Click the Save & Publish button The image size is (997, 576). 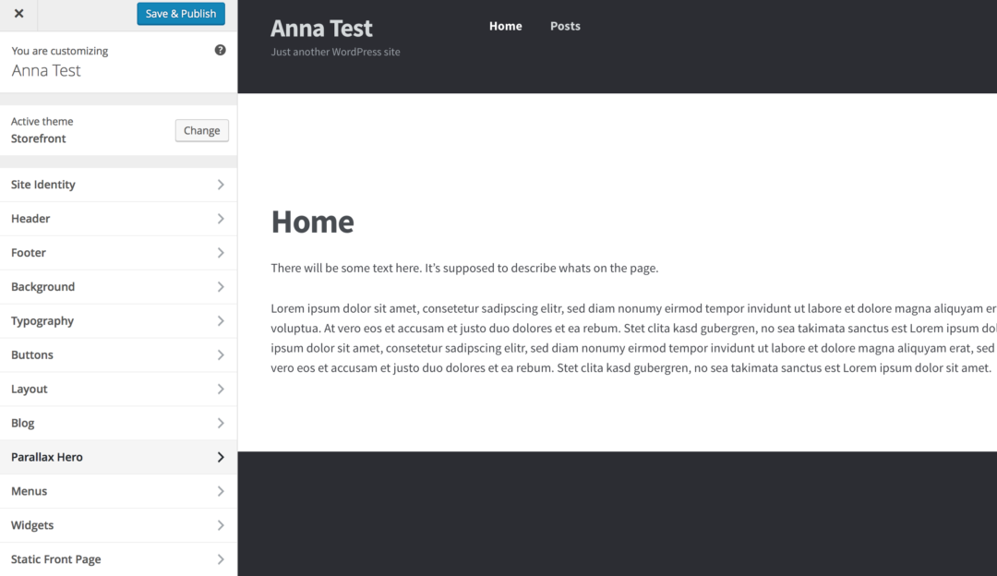click(x=180, y=13)
